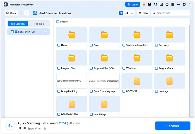Viewport: 195px width, 134px height.
Task: Open the Boot folder thumbnail
Action: tap(104, 35)
